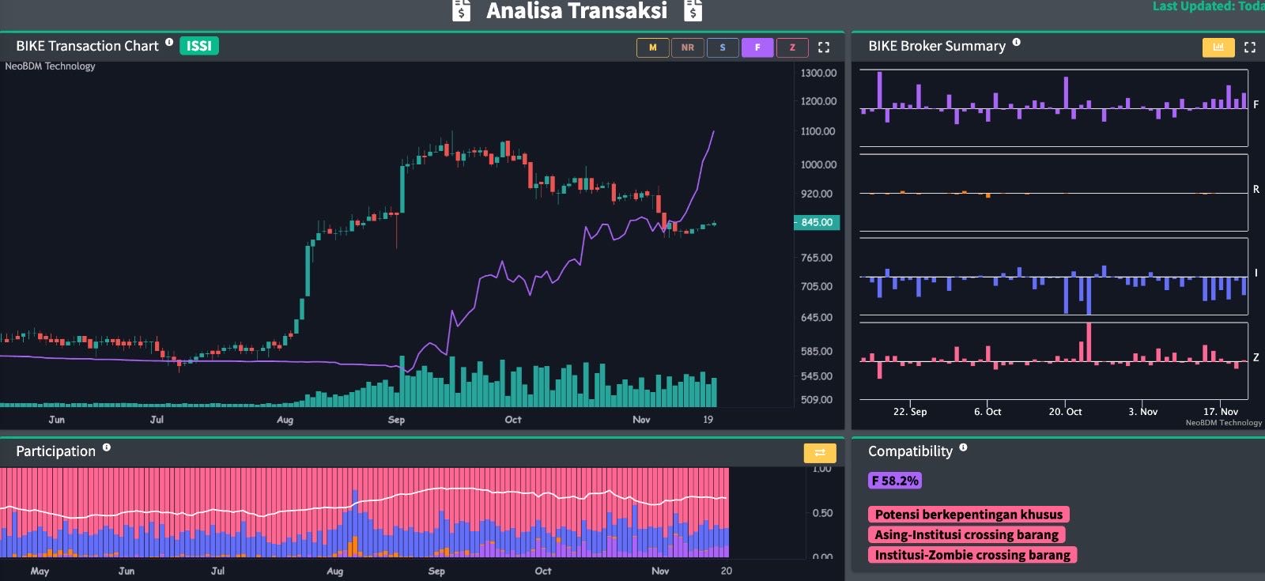Image resolution: width=1265 pixels, height=581 pixels.
Task: Open info icon beside BIKE Broker Summary
Action: 1017,43
